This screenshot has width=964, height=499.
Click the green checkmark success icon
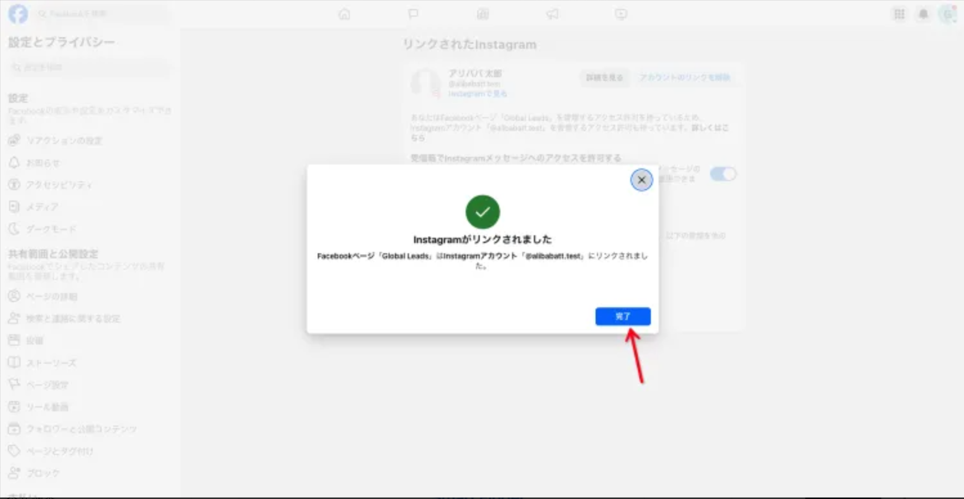482,212
